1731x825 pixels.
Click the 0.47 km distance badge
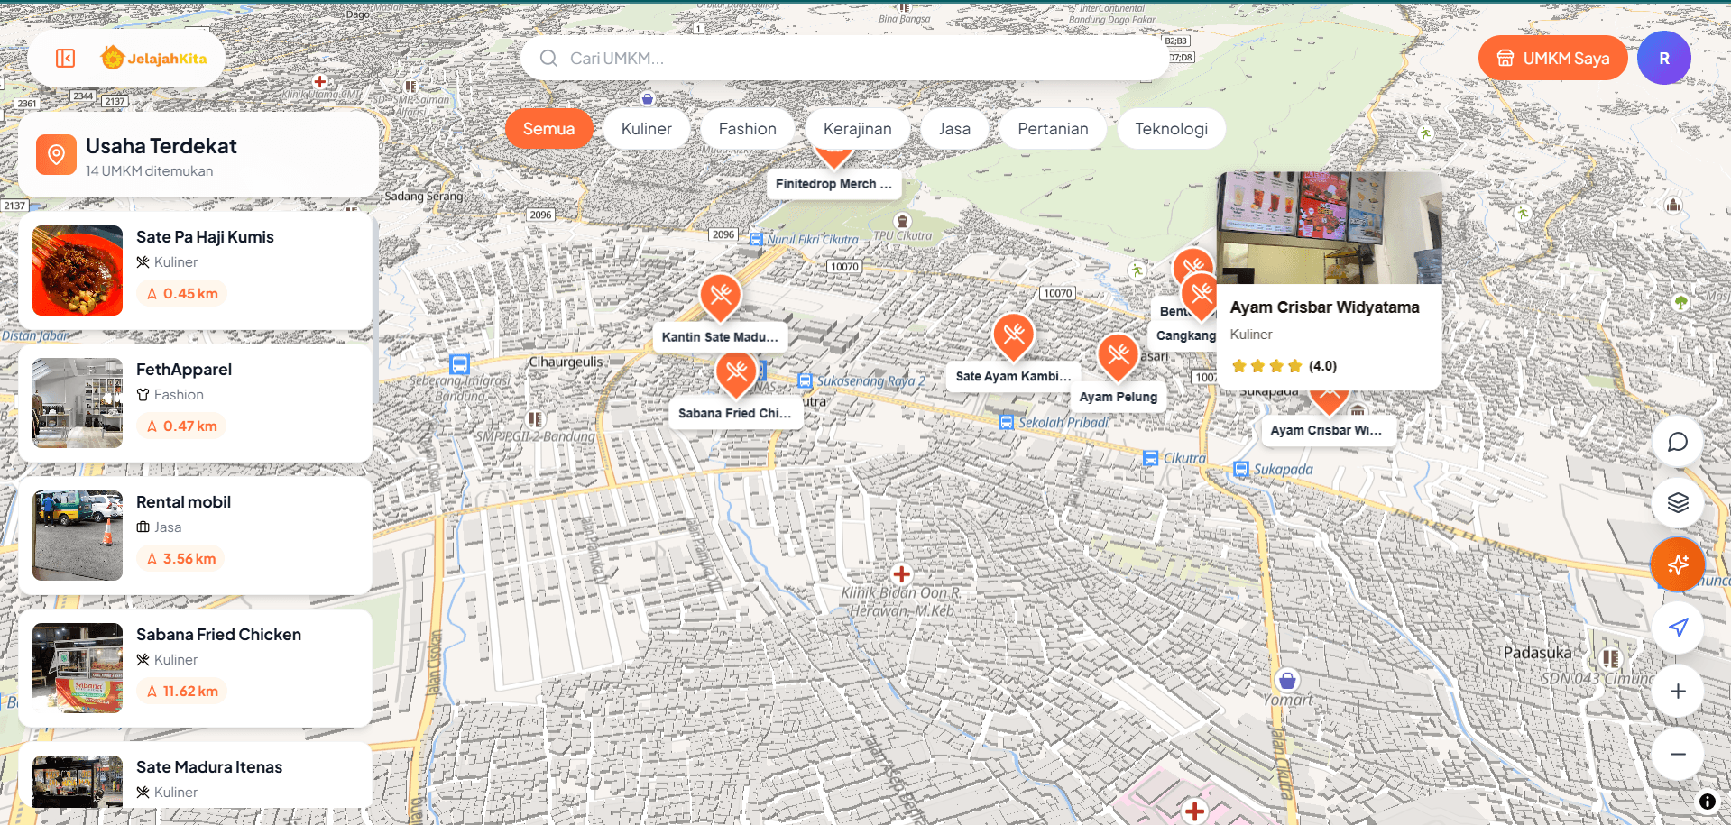click(181, 426)
